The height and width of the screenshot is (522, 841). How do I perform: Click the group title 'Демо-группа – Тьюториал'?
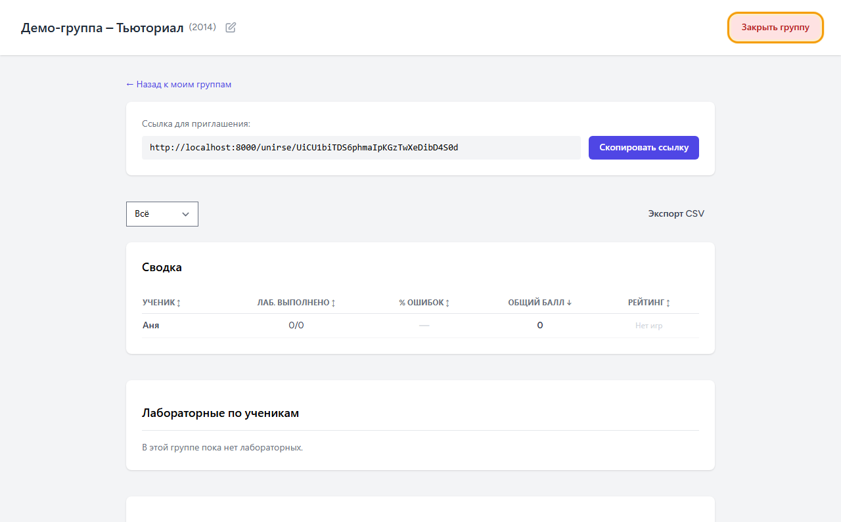pyautogui.click(x=102, y=28)
